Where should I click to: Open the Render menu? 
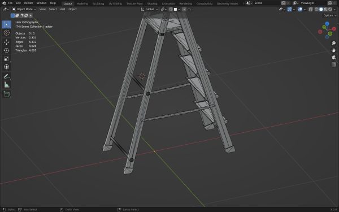(x=29, y=3)
